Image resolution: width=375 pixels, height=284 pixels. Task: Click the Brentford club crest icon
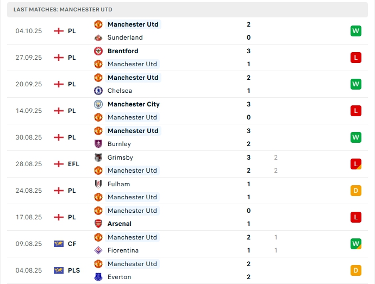pos(98,51)
